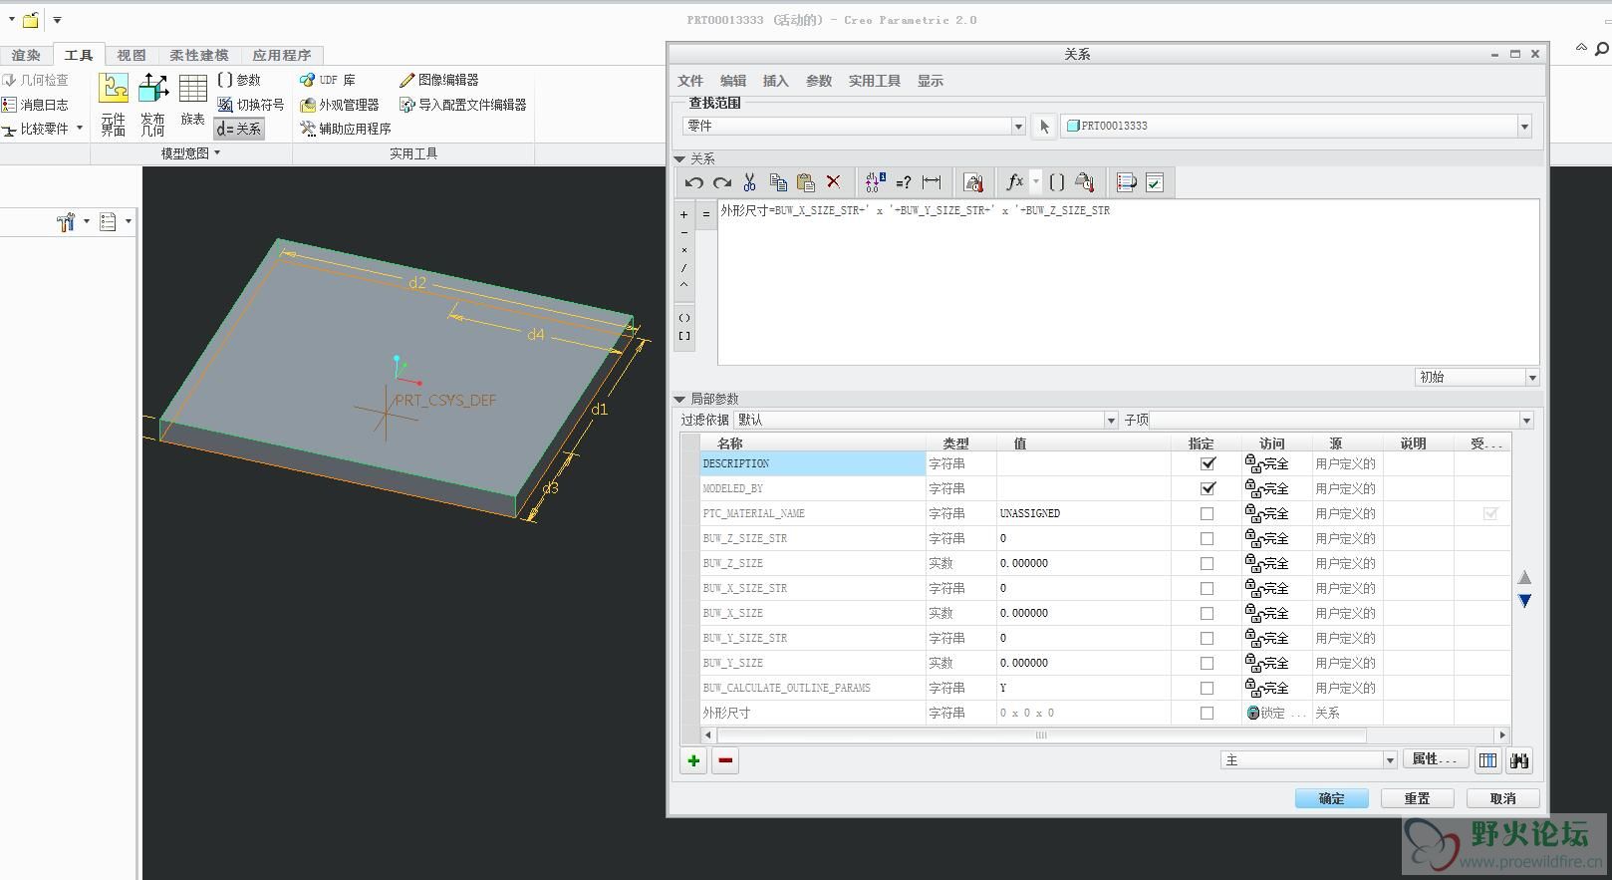Image resolution: width=1612 pixels, height=880 pixels.
Task: Toggle dimension names and values icon
Action: (874, 182)
